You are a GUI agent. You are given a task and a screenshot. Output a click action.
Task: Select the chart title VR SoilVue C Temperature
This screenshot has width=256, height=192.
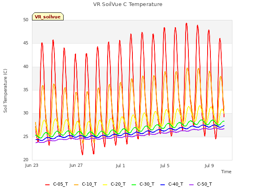coord(128,4)
